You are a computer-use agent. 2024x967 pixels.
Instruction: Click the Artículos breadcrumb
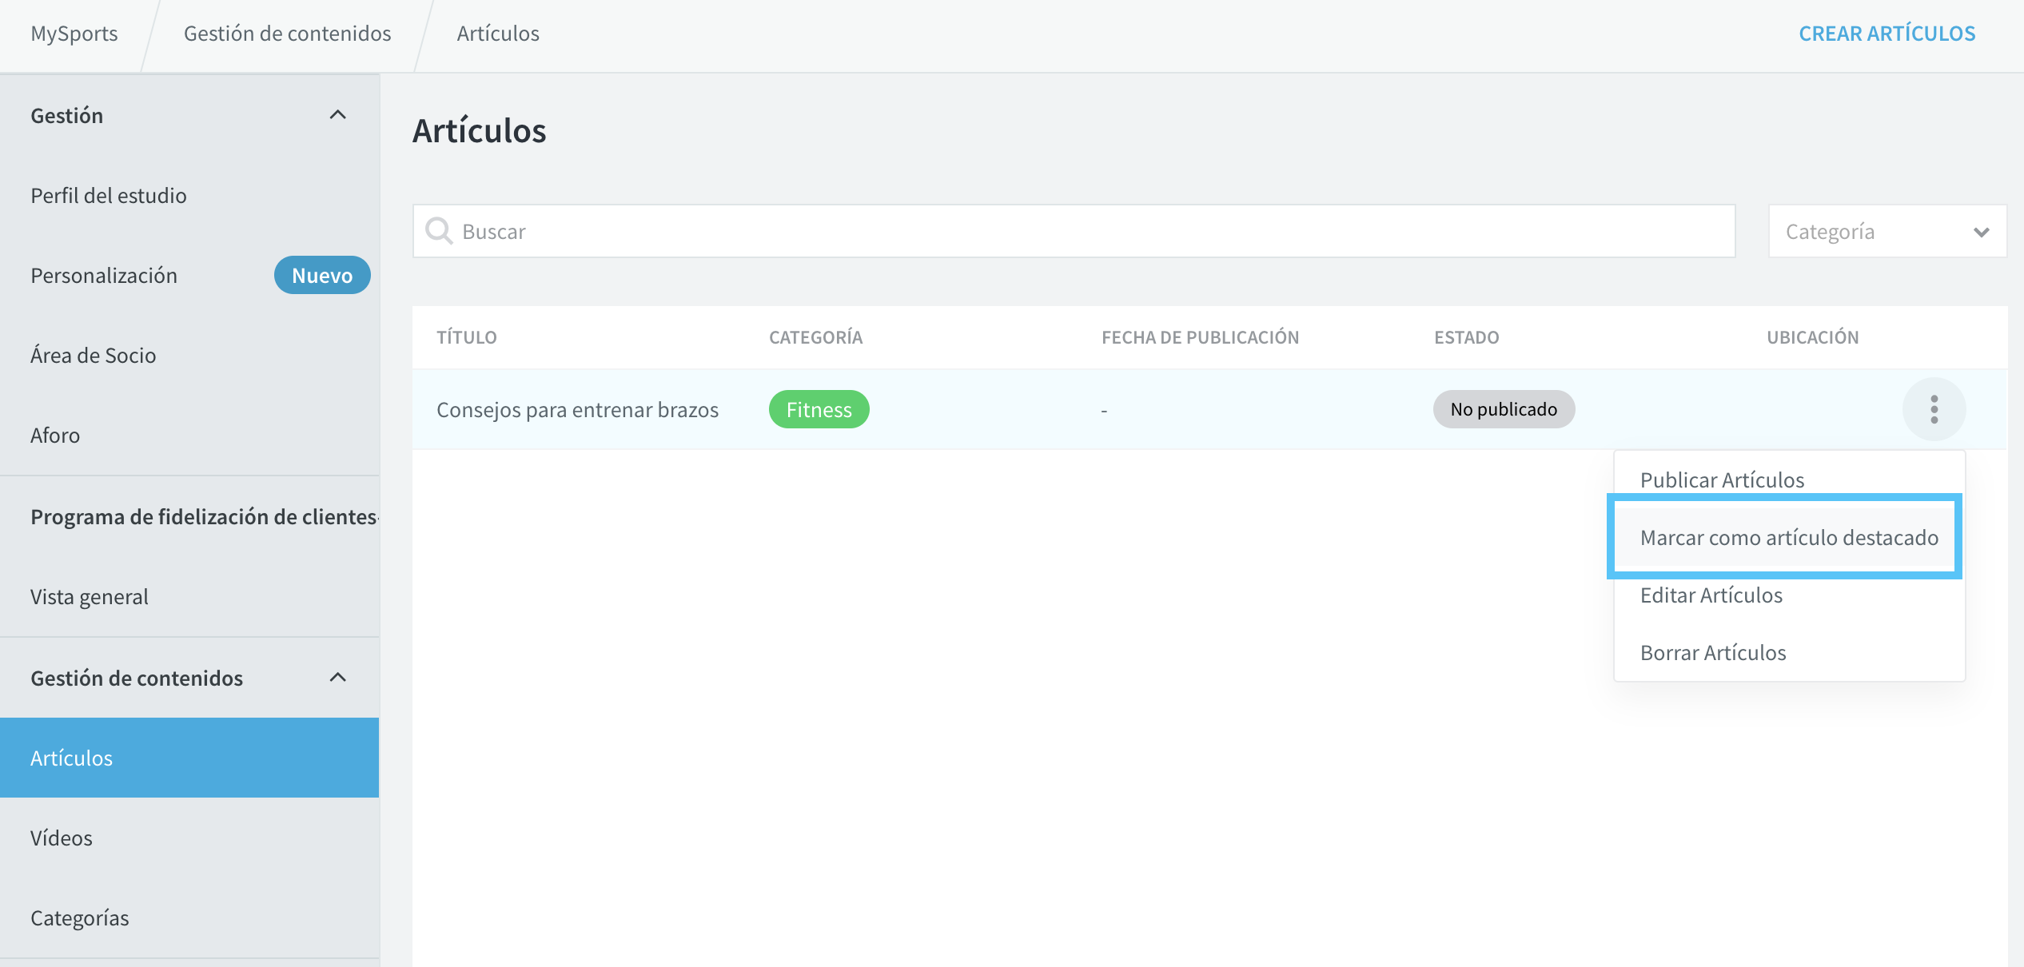click(x=498, y=34)
